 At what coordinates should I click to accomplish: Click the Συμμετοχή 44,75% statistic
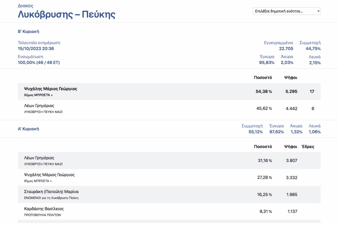313,49
